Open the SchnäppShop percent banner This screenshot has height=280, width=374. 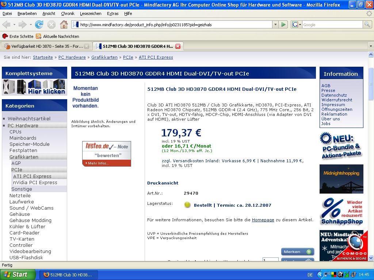point(341,211)
